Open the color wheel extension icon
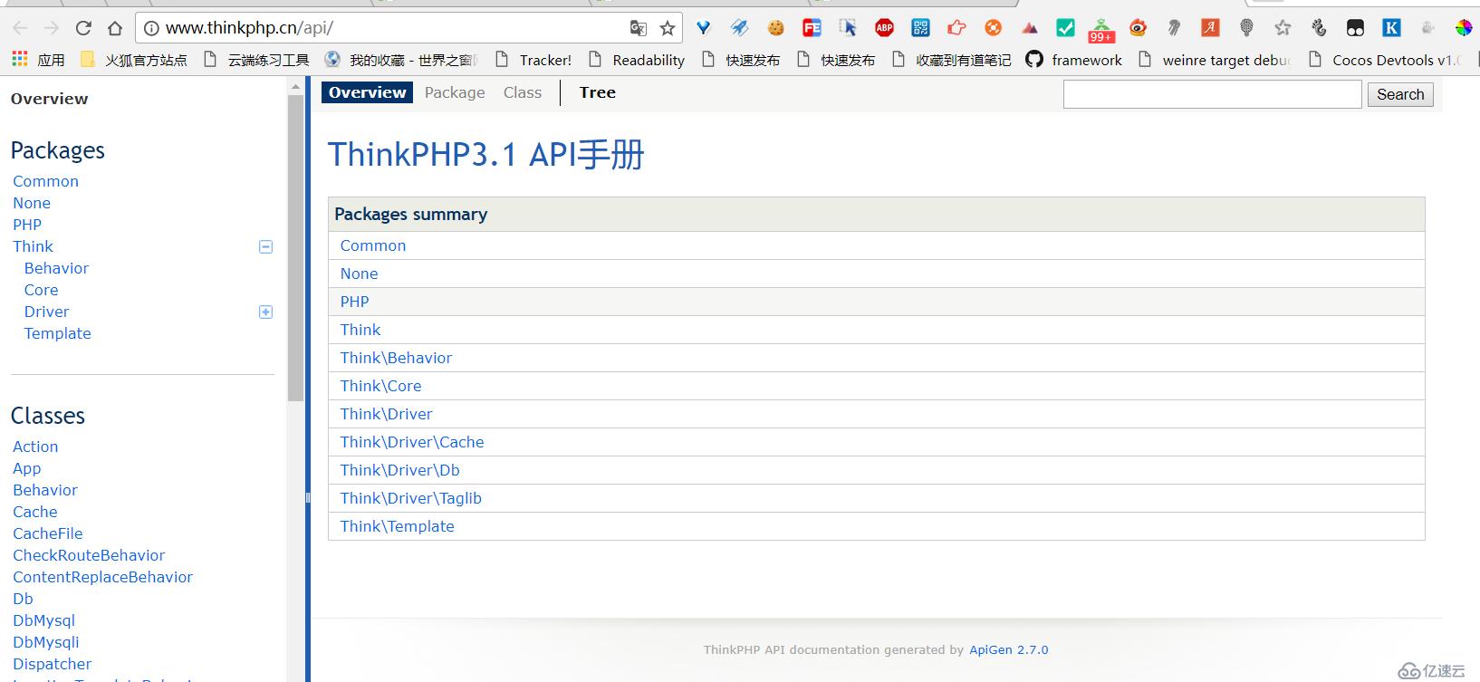This screenshot has width=1480, height=682. click(x=1464, y=28)
